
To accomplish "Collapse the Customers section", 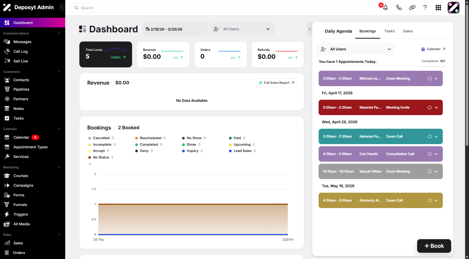I will coord(59,72).
